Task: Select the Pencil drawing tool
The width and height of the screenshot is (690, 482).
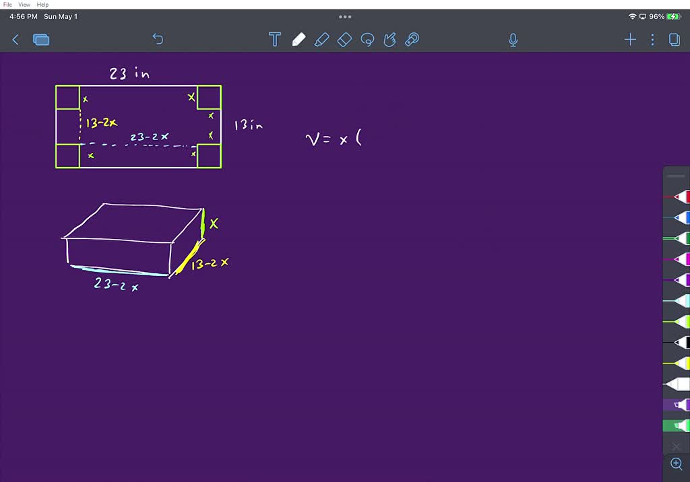Action: pyautogui.click(x=299, y=40)
